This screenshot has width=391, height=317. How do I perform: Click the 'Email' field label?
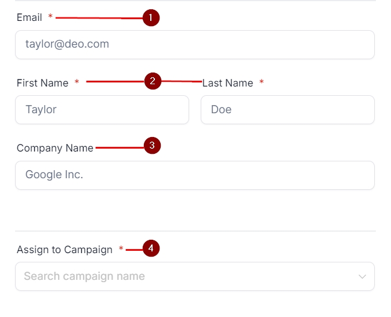point(30,17)
